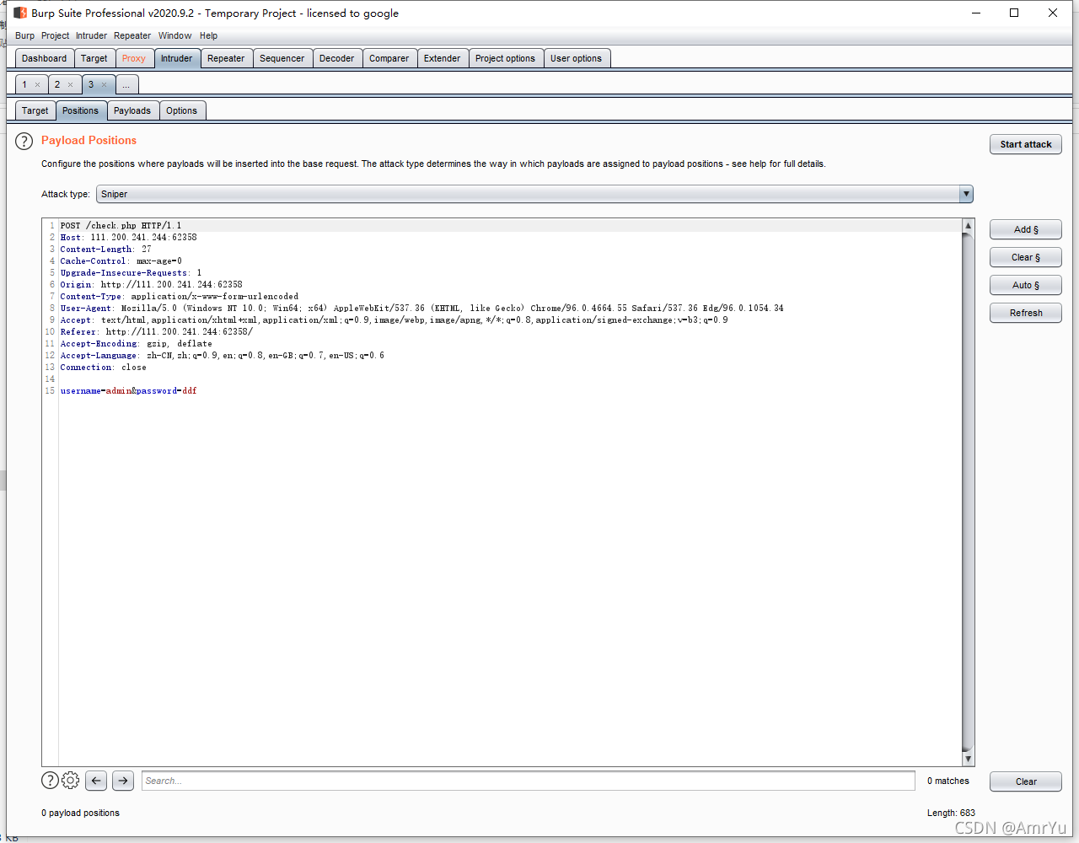The width and height of the screenshot is (1079, 843).
Task: Switch to top-level Target tab
Action: pyautogui.click(x=94, y=58)
